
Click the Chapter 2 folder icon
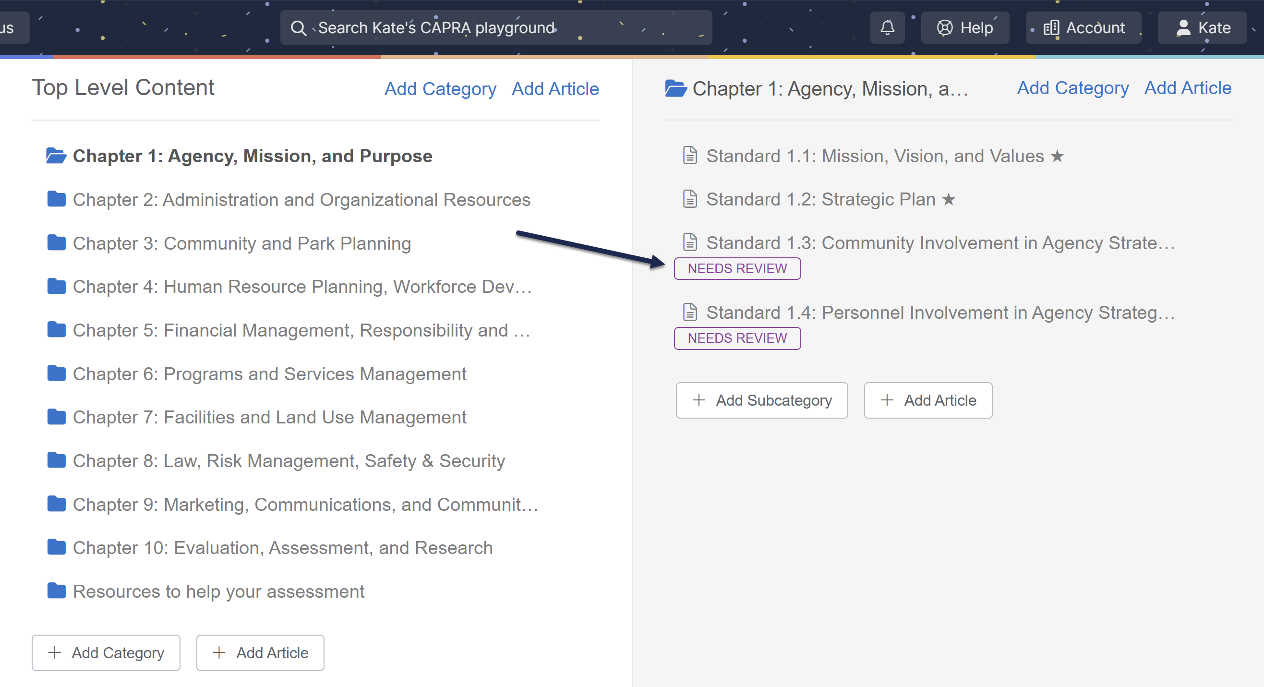pos(57,199)
